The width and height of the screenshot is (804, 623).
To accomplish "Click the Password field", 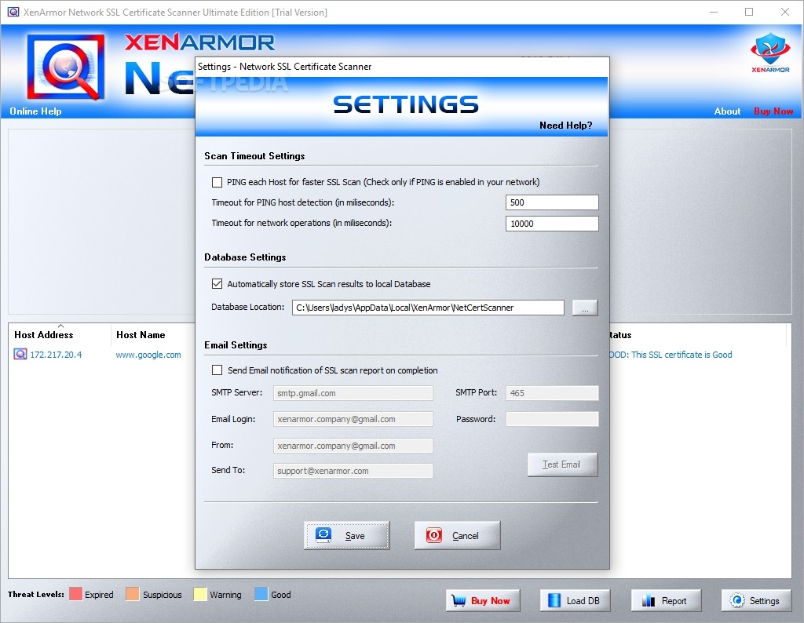I will click(552, 419).
